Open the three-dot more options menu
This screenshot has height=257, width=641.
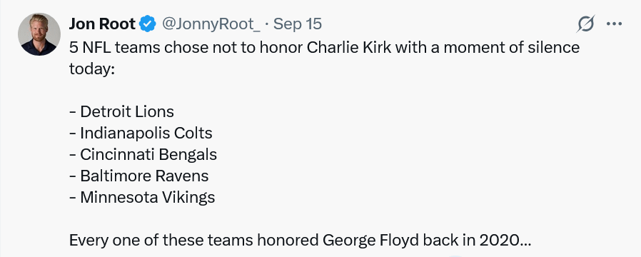pyautogui.click(x=614, y=24)
